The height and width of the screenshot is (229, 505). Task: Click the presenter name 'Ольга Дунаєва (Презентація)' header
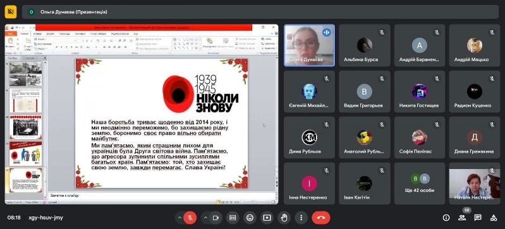pos(74,12)
